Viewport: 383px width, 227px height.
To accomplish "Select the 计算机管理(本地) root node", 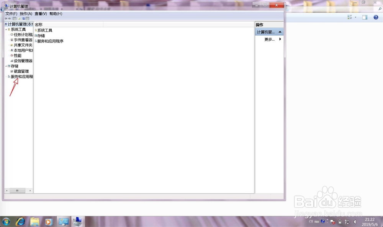I will 19,24.
